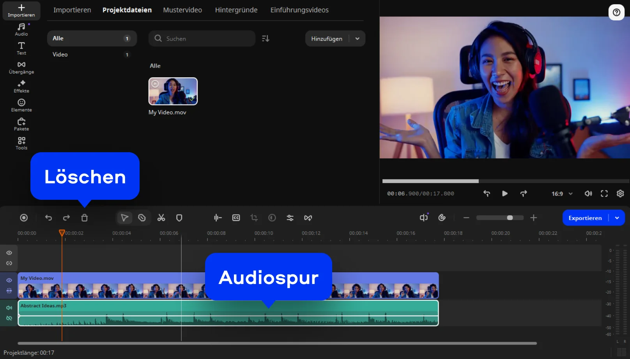This screenshot has height=359, width=630.
Task: Switch to the Mustervideo tab
Action: click(182, 10)
